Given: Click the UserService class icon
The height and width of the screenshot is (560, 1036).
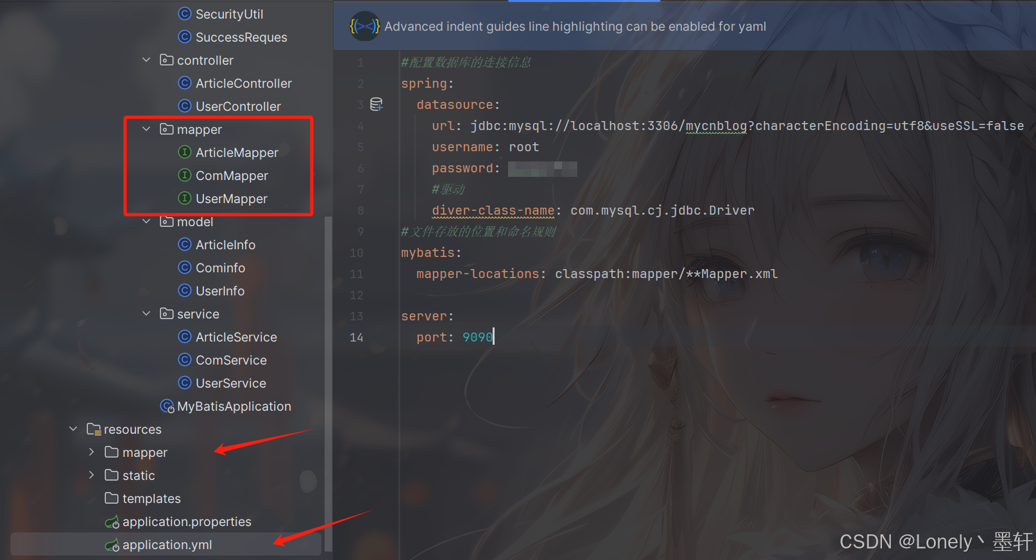Looking at the screenshot, I should pos(185,383).
